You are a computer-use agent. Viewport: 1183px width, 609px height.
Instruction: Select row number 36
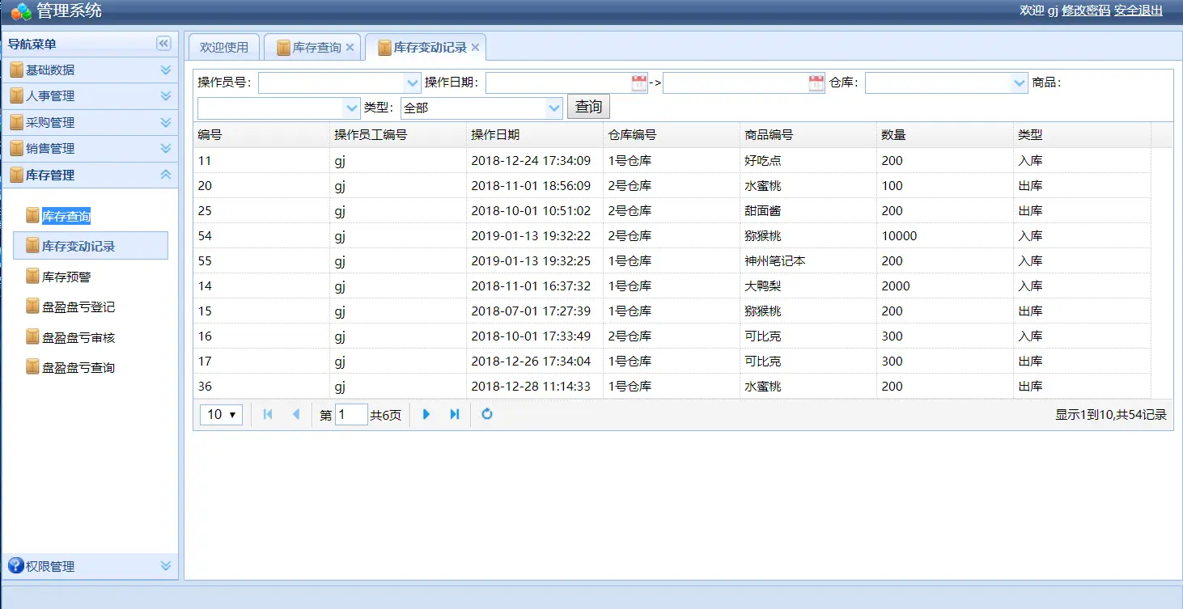click(672, 386)
